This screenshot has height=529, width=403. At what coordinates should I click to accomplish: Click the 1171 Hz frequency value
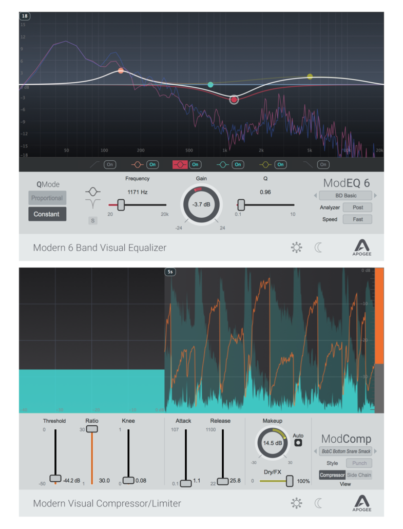click(137, 192)
